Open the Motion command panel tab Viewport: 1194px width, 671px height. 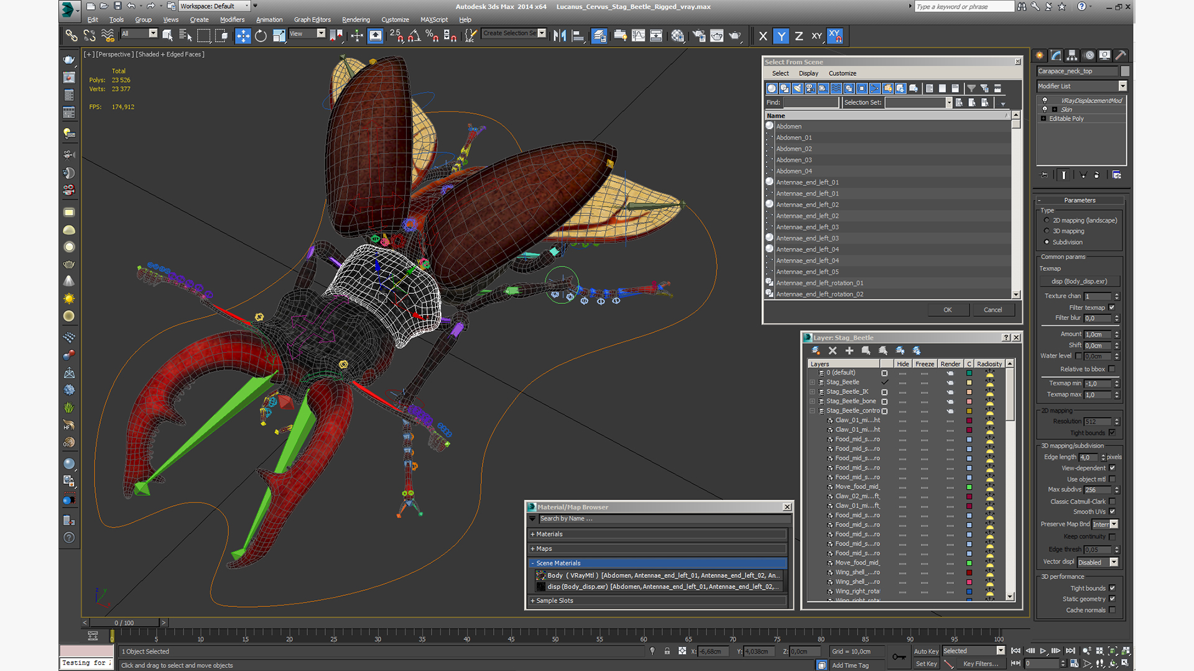[1089, 55]
